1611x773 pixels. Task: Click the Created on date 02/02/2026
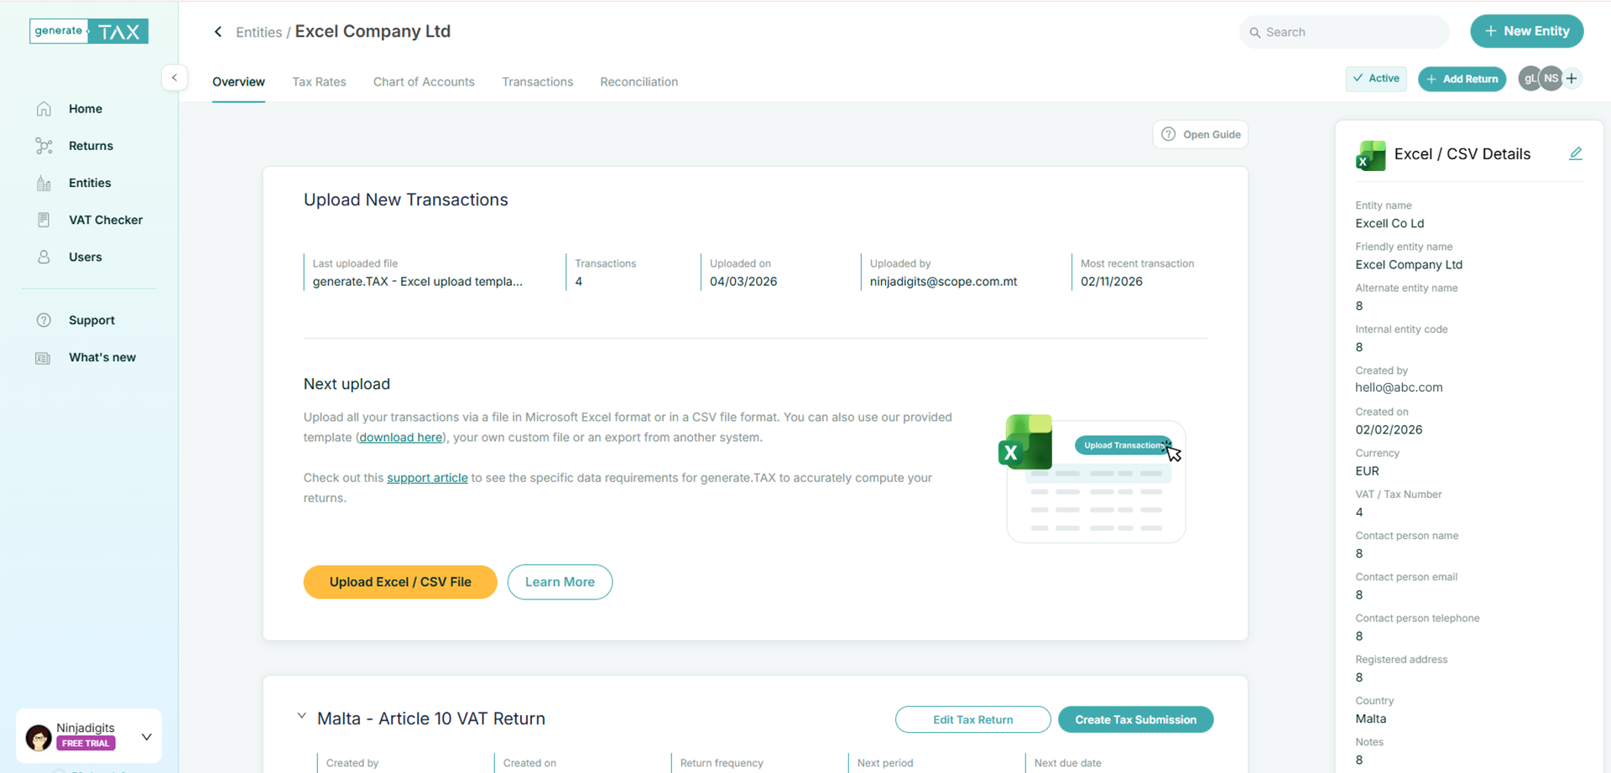click(1389, 430)
